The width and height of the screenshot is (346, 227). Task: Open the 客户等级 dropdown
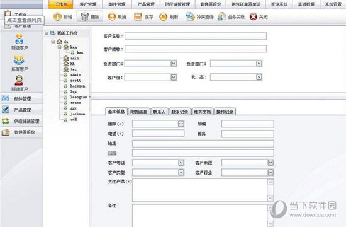(x=181, y=163)
